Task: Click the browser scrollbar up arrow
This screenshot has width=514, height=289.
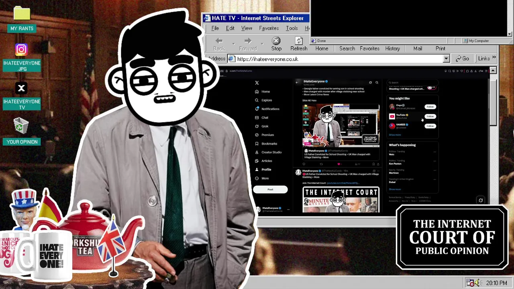Action: click(493, 71)
